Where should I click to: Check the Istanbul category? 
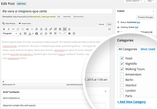click(x=122, y=85)
